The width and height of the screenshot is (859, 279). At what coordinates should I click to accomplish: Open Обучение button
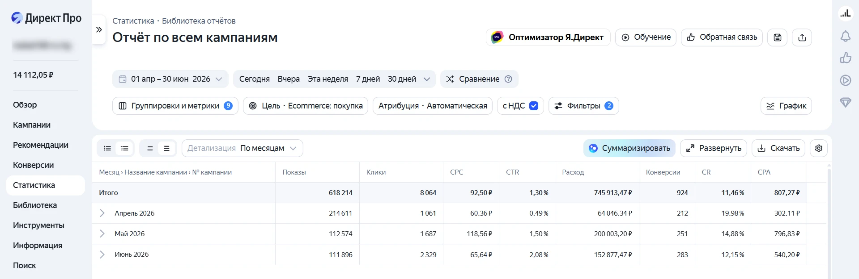(646, 37)
